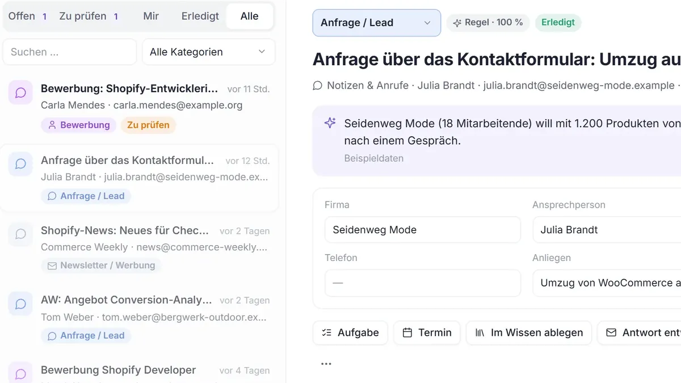
Task: Click the Regel · 100 % badge
Action: point(488,23)
